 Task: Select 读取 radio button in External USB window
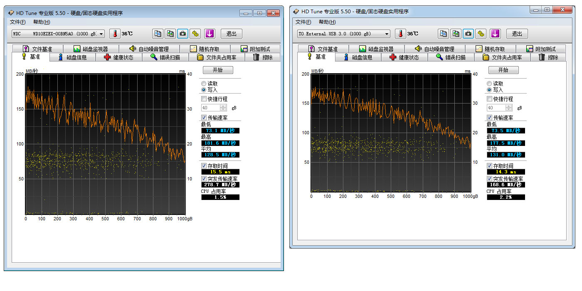(x=489, y=84)
